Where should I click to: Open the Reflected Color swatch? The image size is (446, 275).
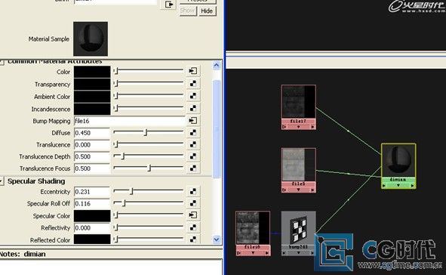92,239
